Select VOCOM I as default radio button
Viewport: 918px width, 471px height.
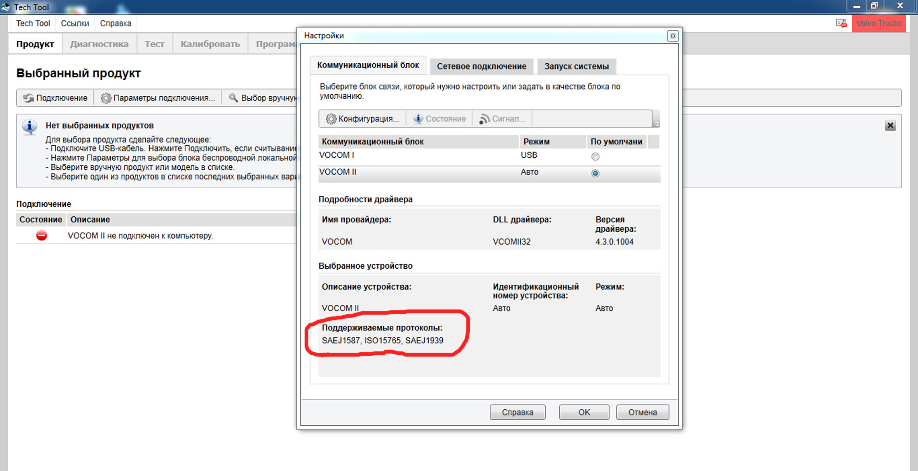point(595,156)
